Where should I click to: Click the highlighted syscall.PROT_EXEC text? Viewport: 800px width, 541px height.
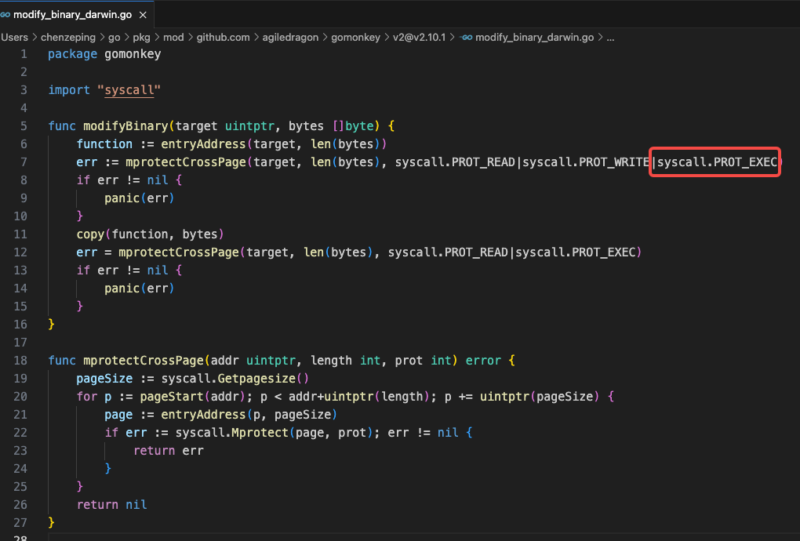click(715, 162)
